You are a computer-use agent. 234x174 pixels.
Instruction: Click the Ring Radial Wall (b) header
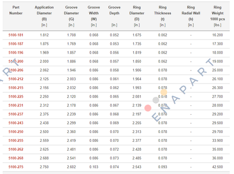[x=191, y=16]
